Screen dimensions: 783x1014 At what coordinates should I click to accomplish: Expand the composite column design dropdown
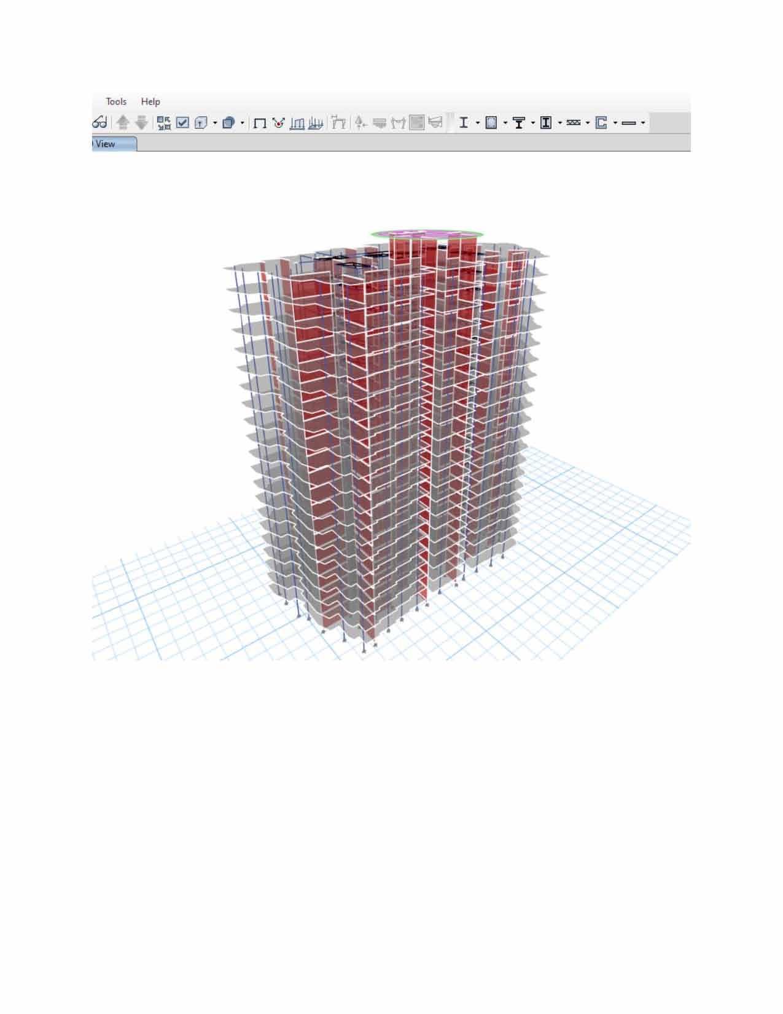pyautogui.click(x=560, y=123)
